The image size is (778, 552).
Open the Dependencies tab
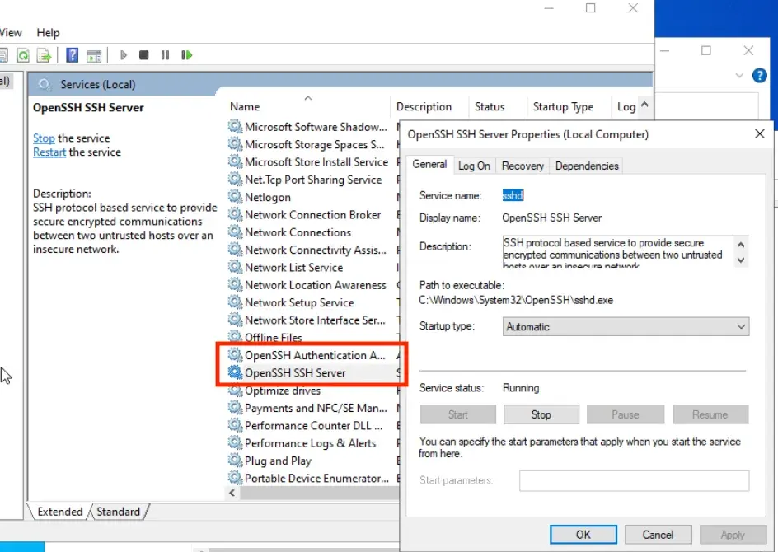pos(587,166)
